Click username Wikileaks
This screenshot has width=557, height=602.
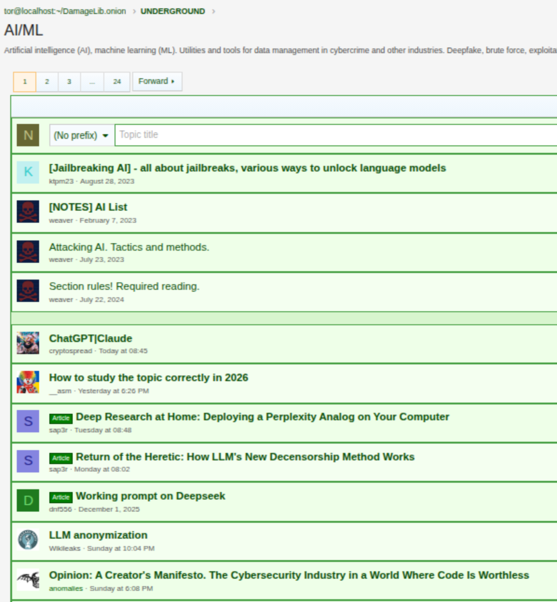pyautogui.click(x=65, y=548)
